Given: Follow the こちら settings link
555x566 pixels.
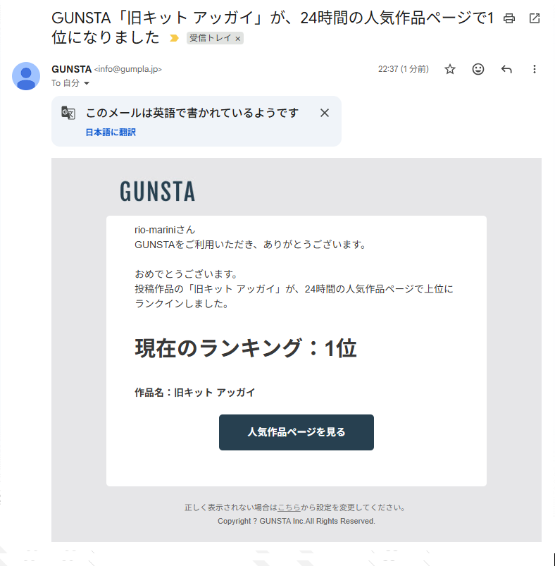Looking at the screenshot, I should pos(289,507).
